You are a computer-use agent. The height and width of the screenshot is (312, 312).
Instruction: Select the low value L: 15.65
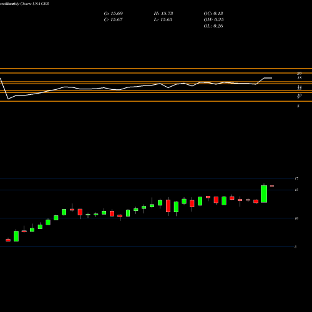[x=163, y=20]
